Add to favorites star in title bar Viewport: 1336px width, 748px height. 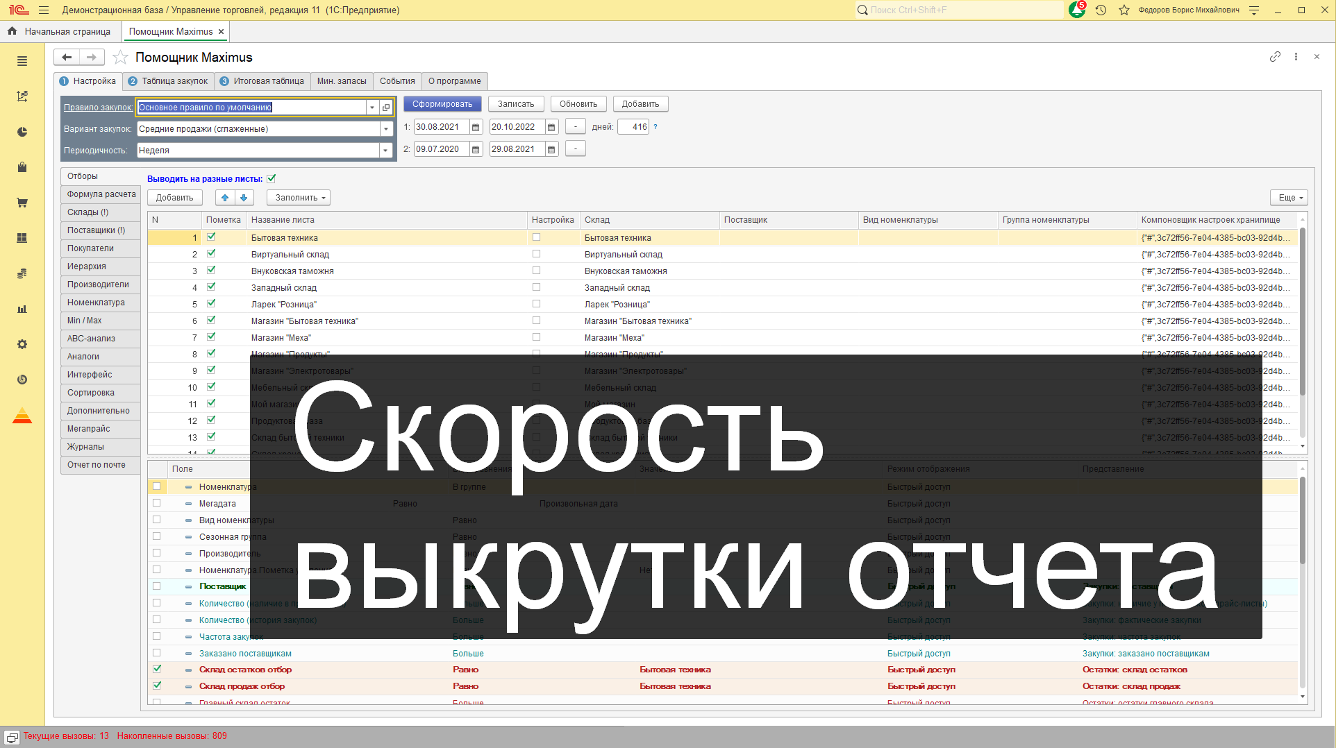pyautogui.click(x=1124, y=10)
